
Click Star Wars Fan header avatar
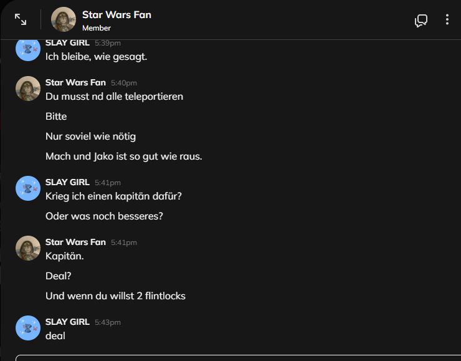(x=64, y=19)
